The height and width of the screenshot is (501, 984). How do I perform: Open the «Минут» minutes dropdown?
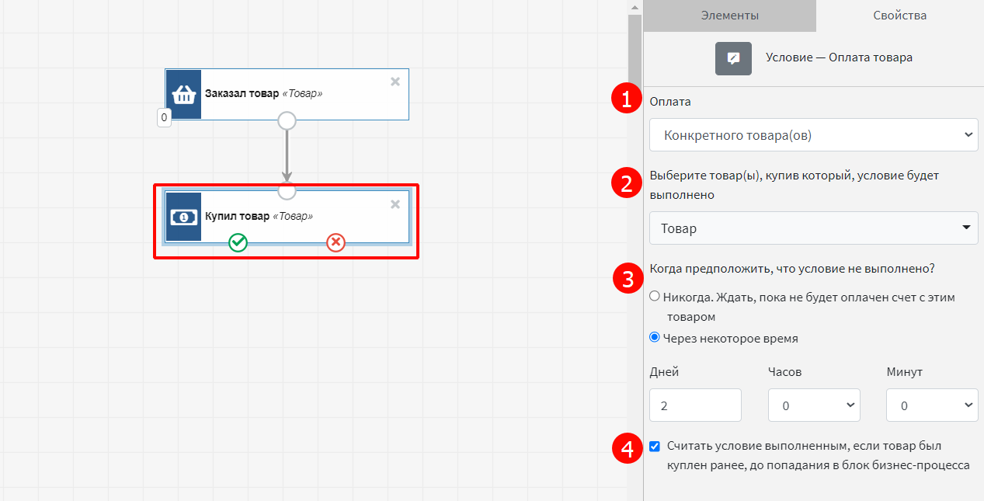(931, 405)
